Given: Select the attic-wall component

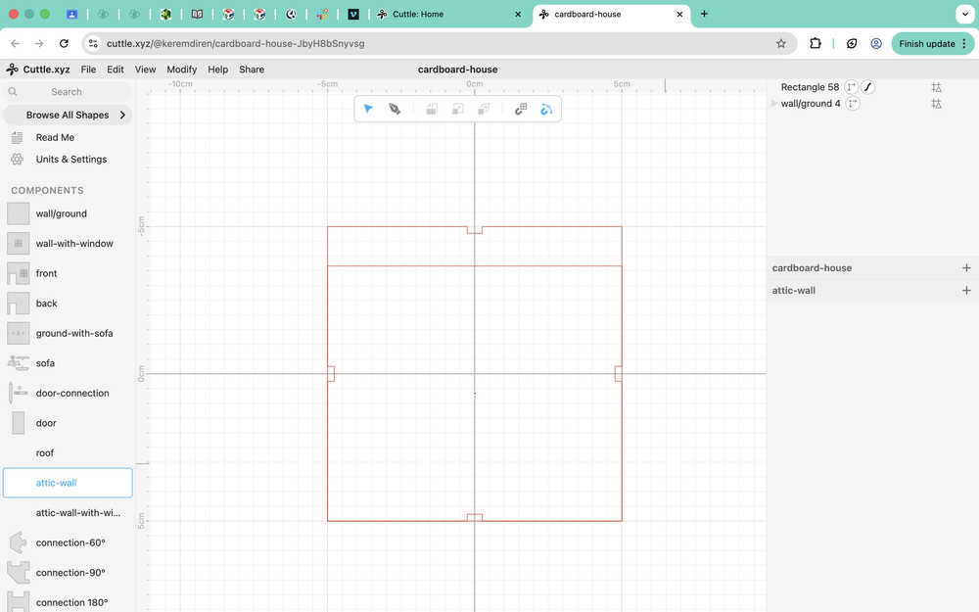Looking at the screenshot, I should [x=68, y=483].
